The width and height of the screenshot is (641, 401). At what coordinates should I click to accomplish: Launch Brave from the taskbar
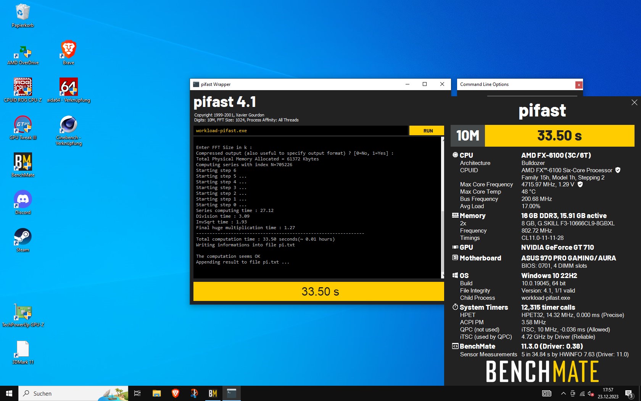pyautogui.click(x=176, y=393)
